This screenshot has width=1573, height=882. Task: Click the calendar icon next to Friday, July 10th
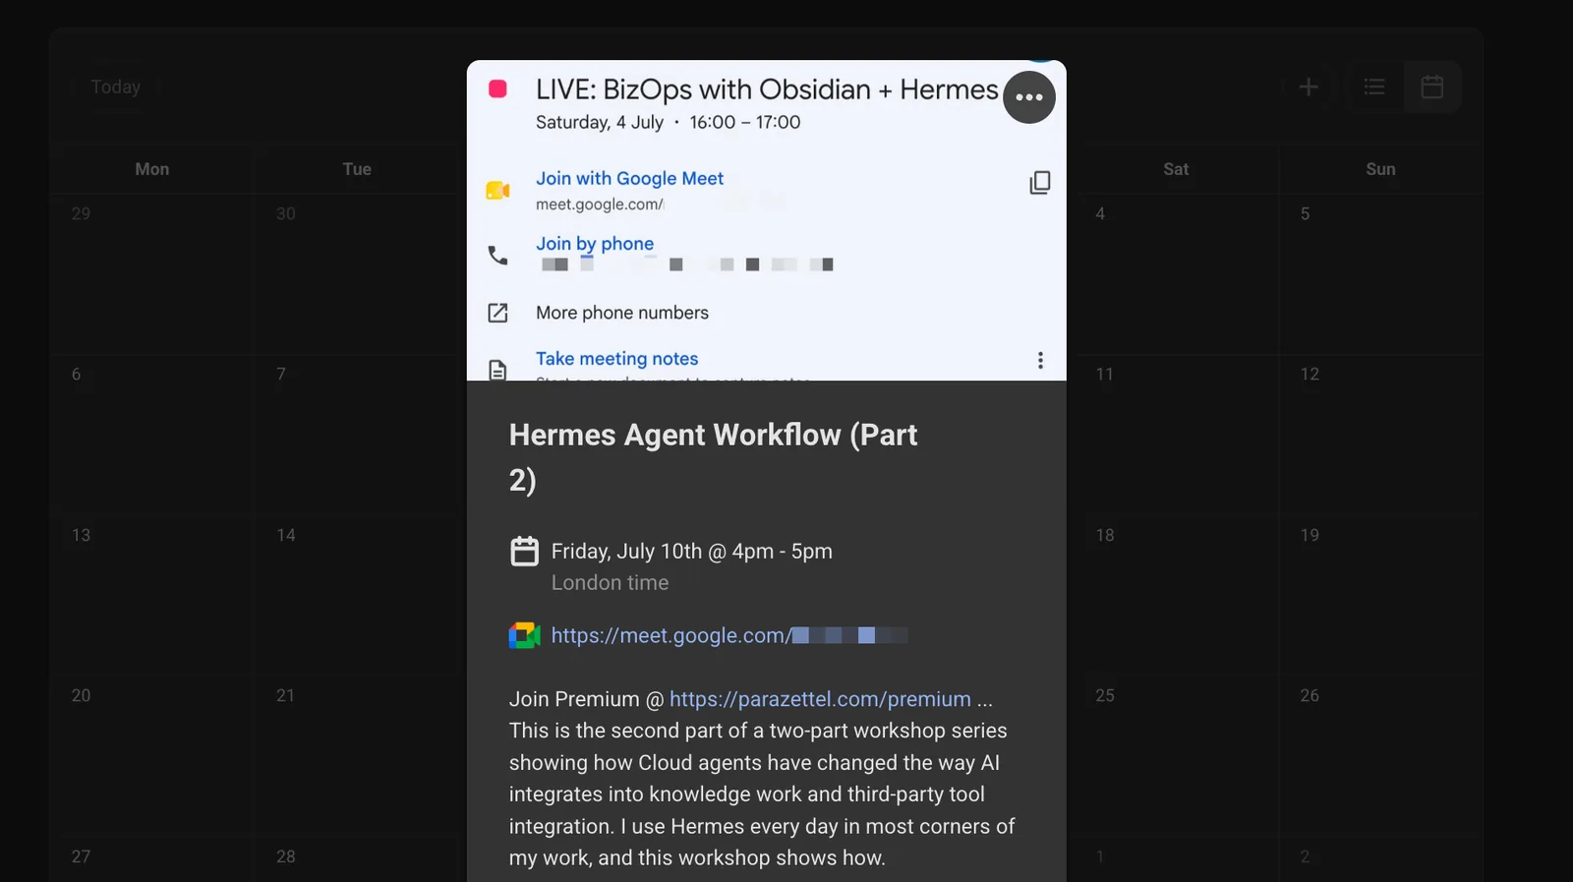click(x=525, y=552)
